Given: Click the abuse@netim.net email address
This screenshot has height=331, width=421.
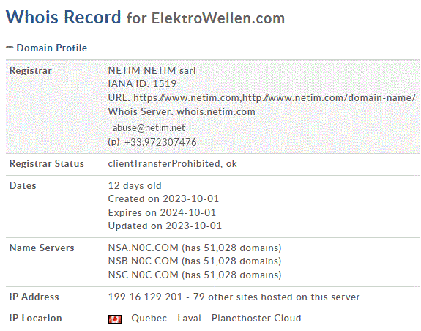Looking at the screenshot, I should tap(149, 127).
